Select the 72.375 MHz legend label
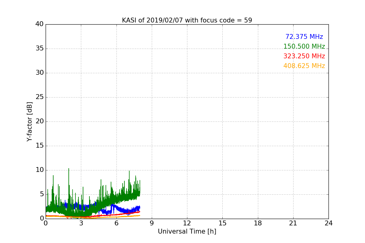Screen dimensions: 365x243 tap(304, 37)
